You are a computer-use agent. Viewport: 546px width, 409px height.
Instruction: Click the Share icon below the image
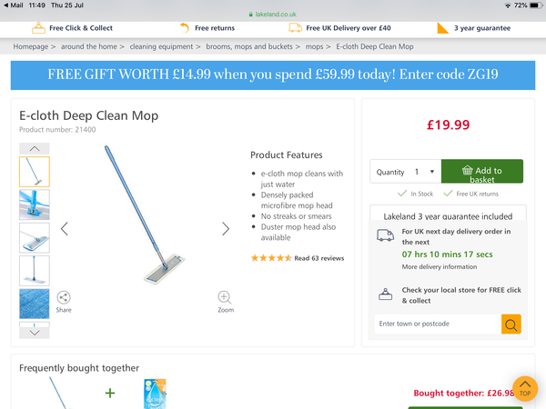pos(64,297)
